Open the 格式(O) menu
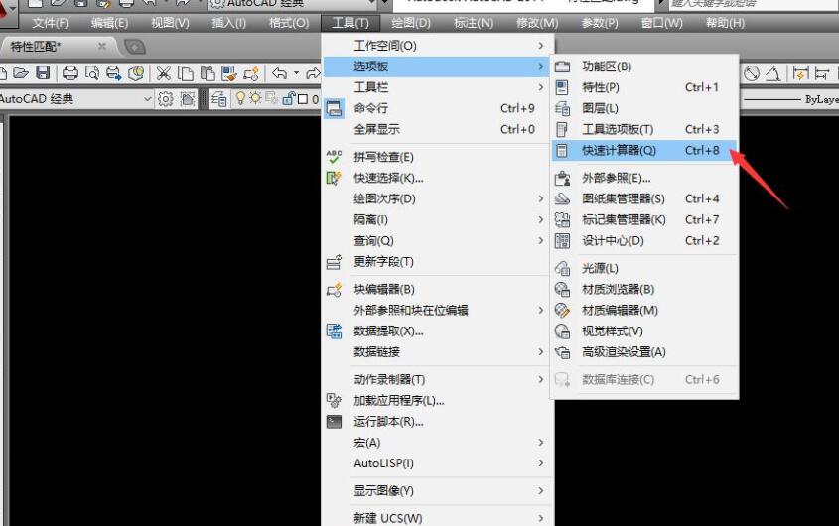The height and width of the screenshot is (526, 839). coord(288,23)
